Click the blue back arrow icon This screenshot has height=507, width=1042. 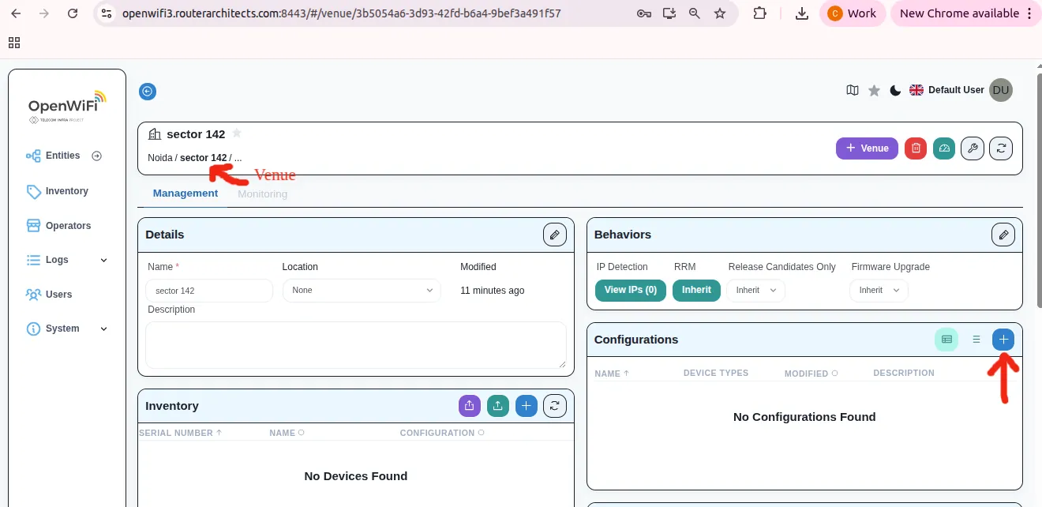click(x=148, y=92)
